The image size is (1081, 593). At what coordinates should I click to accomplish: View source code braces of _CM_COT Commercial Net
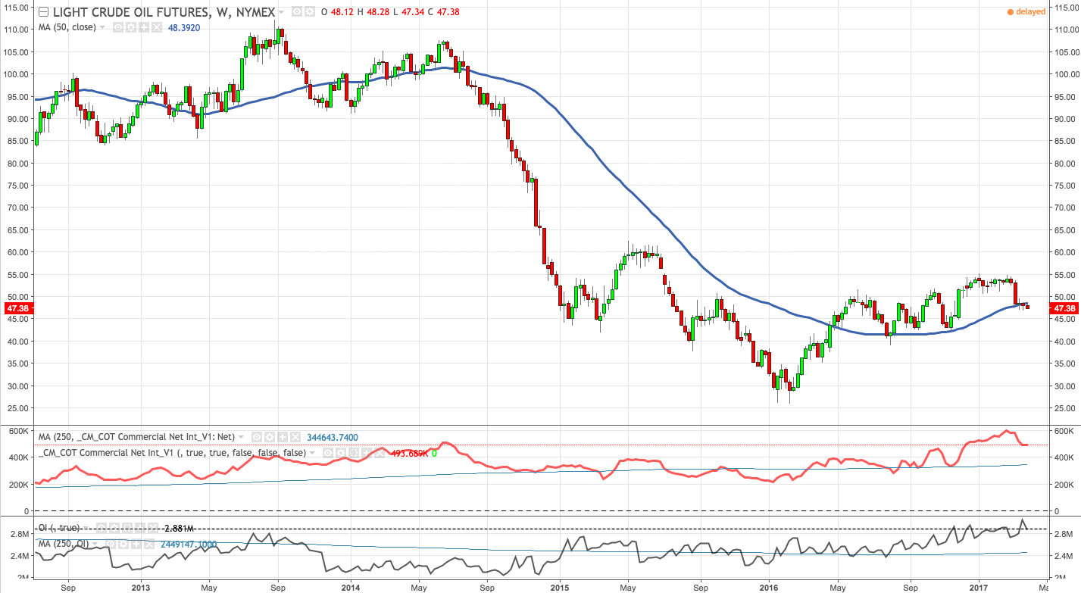click(354, 452)
